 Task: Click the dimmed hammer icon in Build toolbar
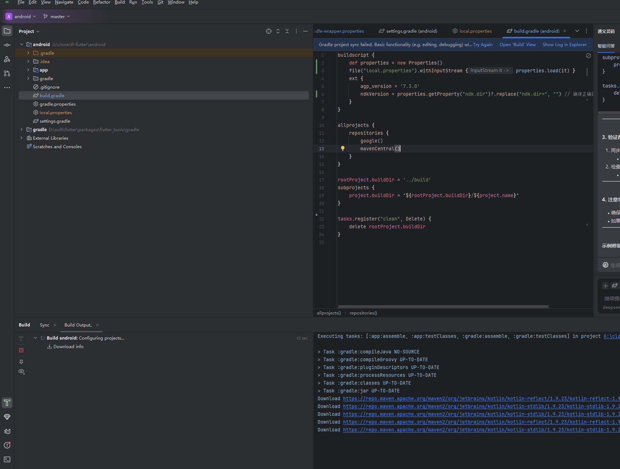21,339
